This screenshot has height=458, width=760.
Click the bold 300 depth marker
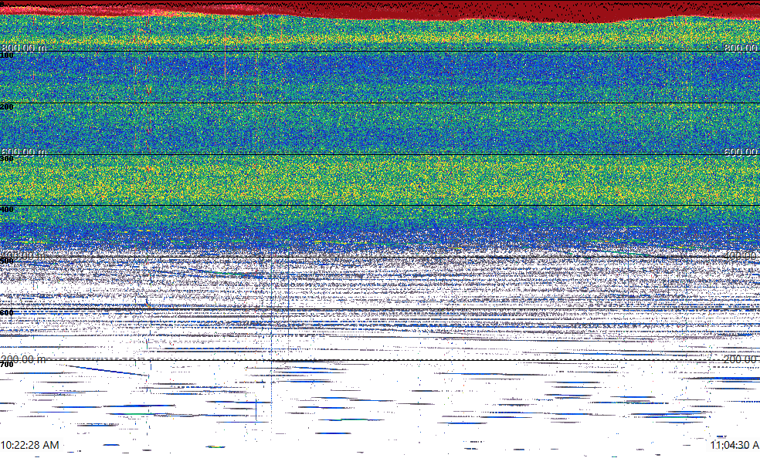click(x=7, y=159)
